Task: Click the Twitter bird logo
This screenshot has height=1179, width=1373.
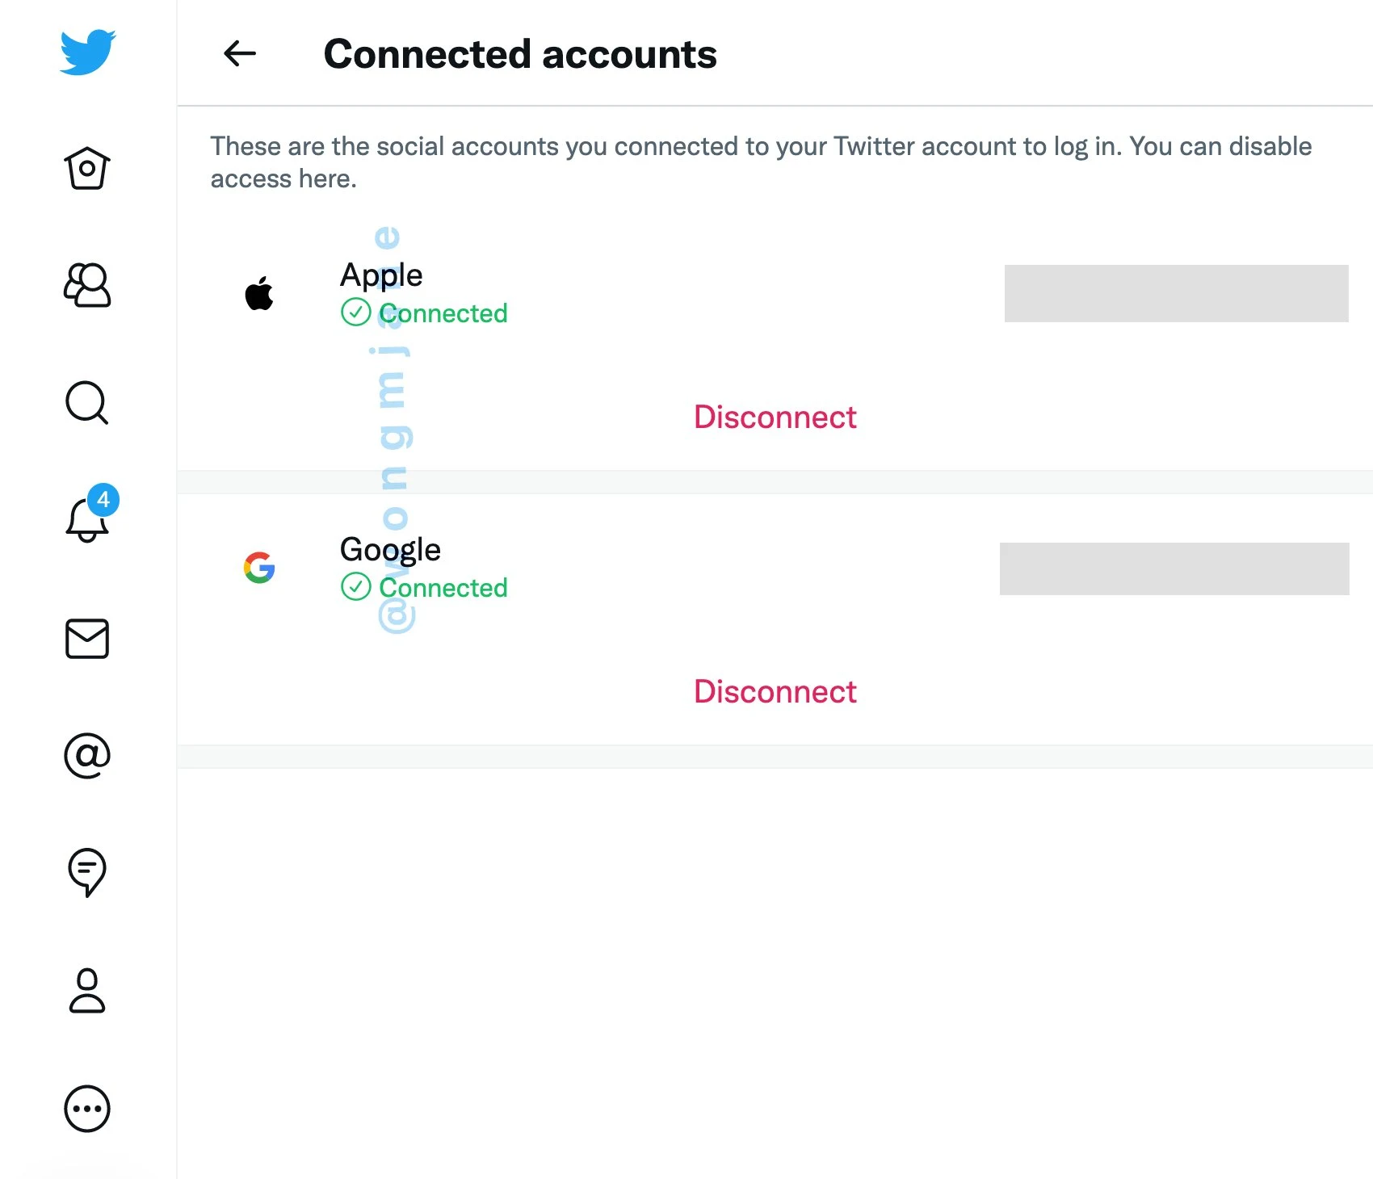Action: [86, 51]
